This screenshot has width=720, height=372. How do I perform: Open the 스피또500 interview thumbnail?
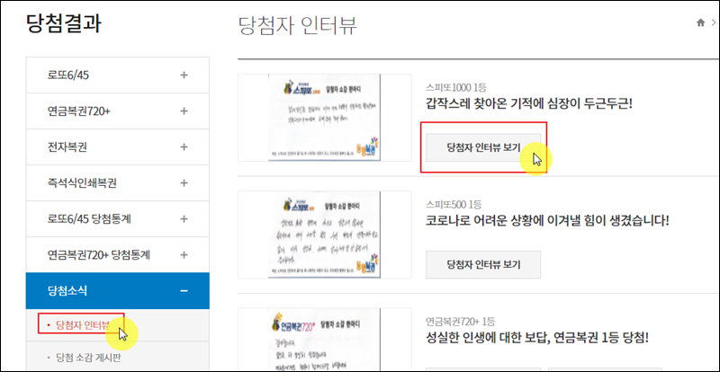click(x=325, y=235)
